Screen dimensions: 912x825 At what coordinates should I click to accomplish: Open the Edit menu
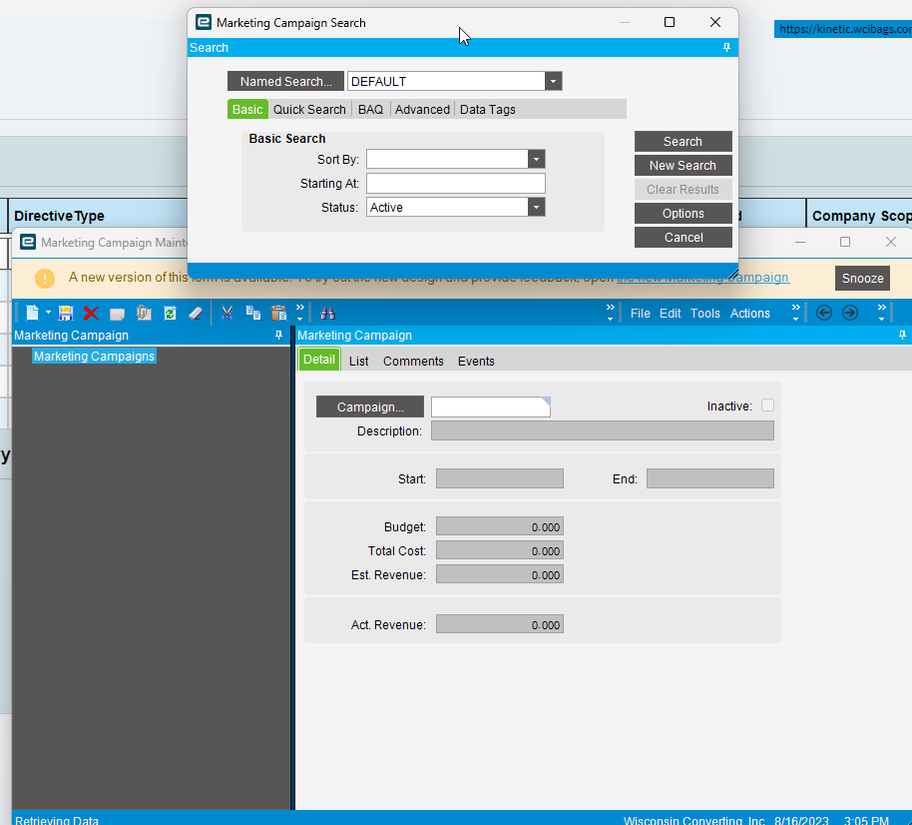671,314
